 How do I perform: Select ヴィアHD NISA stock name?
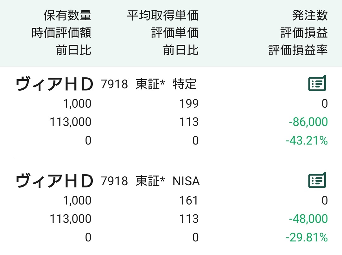click(54, 181)
